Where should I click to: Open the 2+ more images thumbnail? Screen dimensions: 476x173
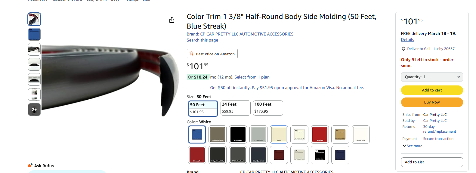[34, 110]
